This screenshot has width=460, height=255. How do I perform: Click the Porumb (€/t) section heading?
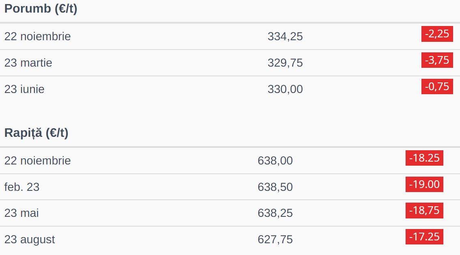[x=41, y=9]
